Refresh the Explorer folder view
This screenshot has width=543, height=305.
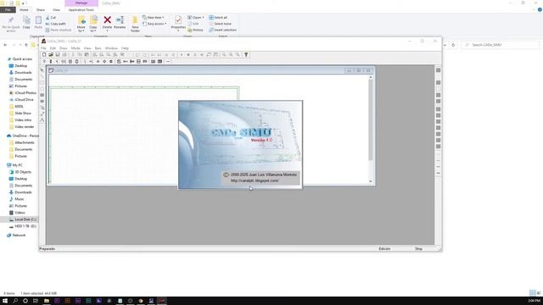click(x=453, y=45)
